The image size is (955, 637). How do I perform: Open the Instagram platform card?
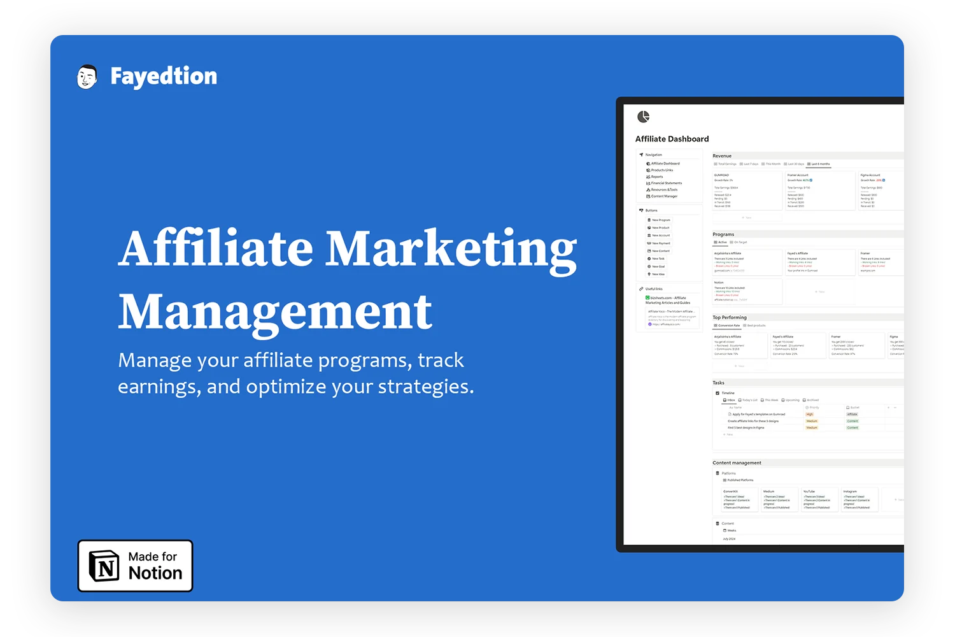click(x=860, y=499)
